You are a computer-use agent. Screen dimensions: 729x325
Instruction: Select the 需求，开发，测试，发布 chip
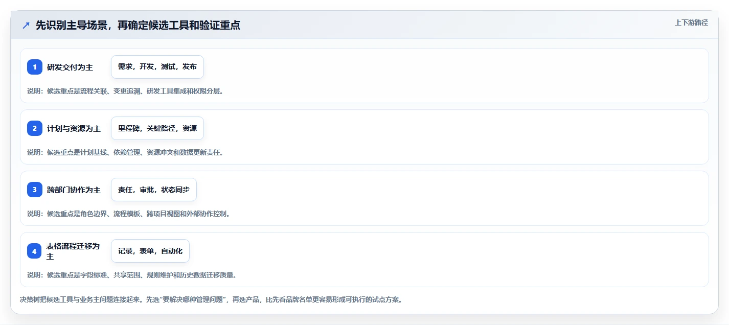157,67
